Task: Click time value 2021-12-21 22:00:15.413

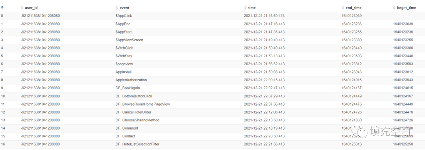Action: [264, 80]
